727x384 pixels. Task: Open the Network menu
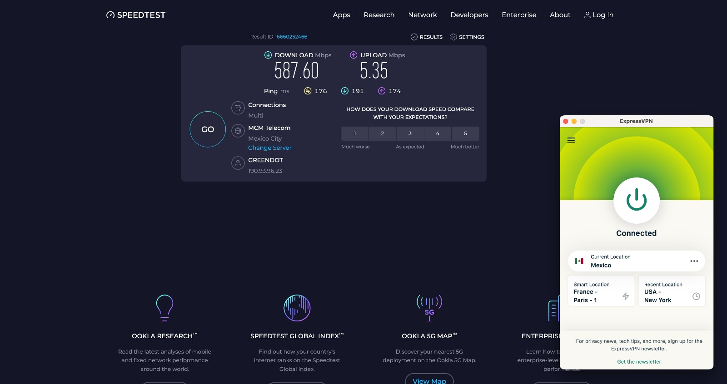(423, 15)
